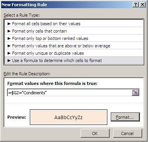Click the arrow beside 'Format only unique or duplicate values'
The width and height of the screenshot is (148, 142).
coord(9,53)
